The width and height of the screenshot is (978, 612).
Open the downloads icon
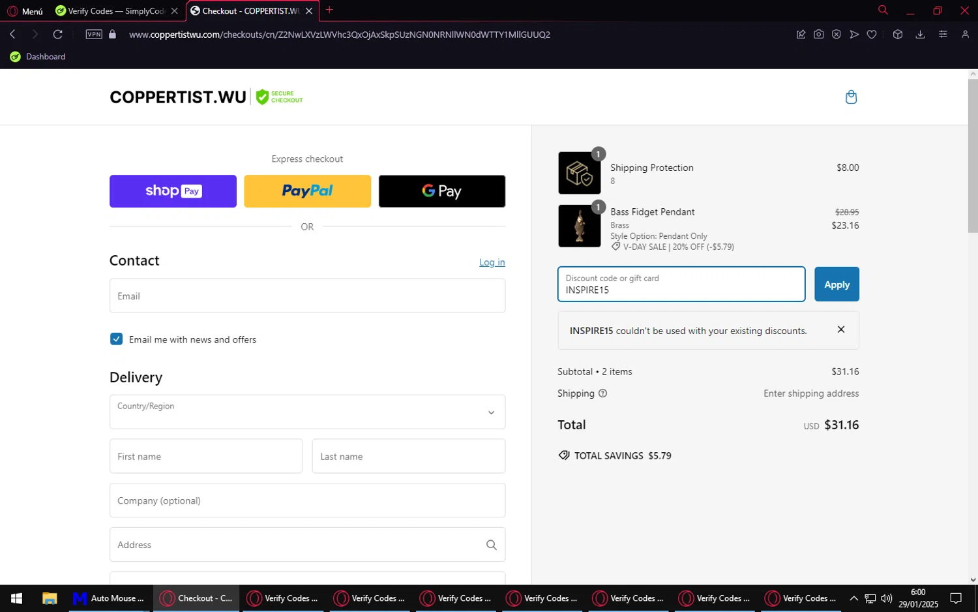pyautogui.click(x=920, y=35)
